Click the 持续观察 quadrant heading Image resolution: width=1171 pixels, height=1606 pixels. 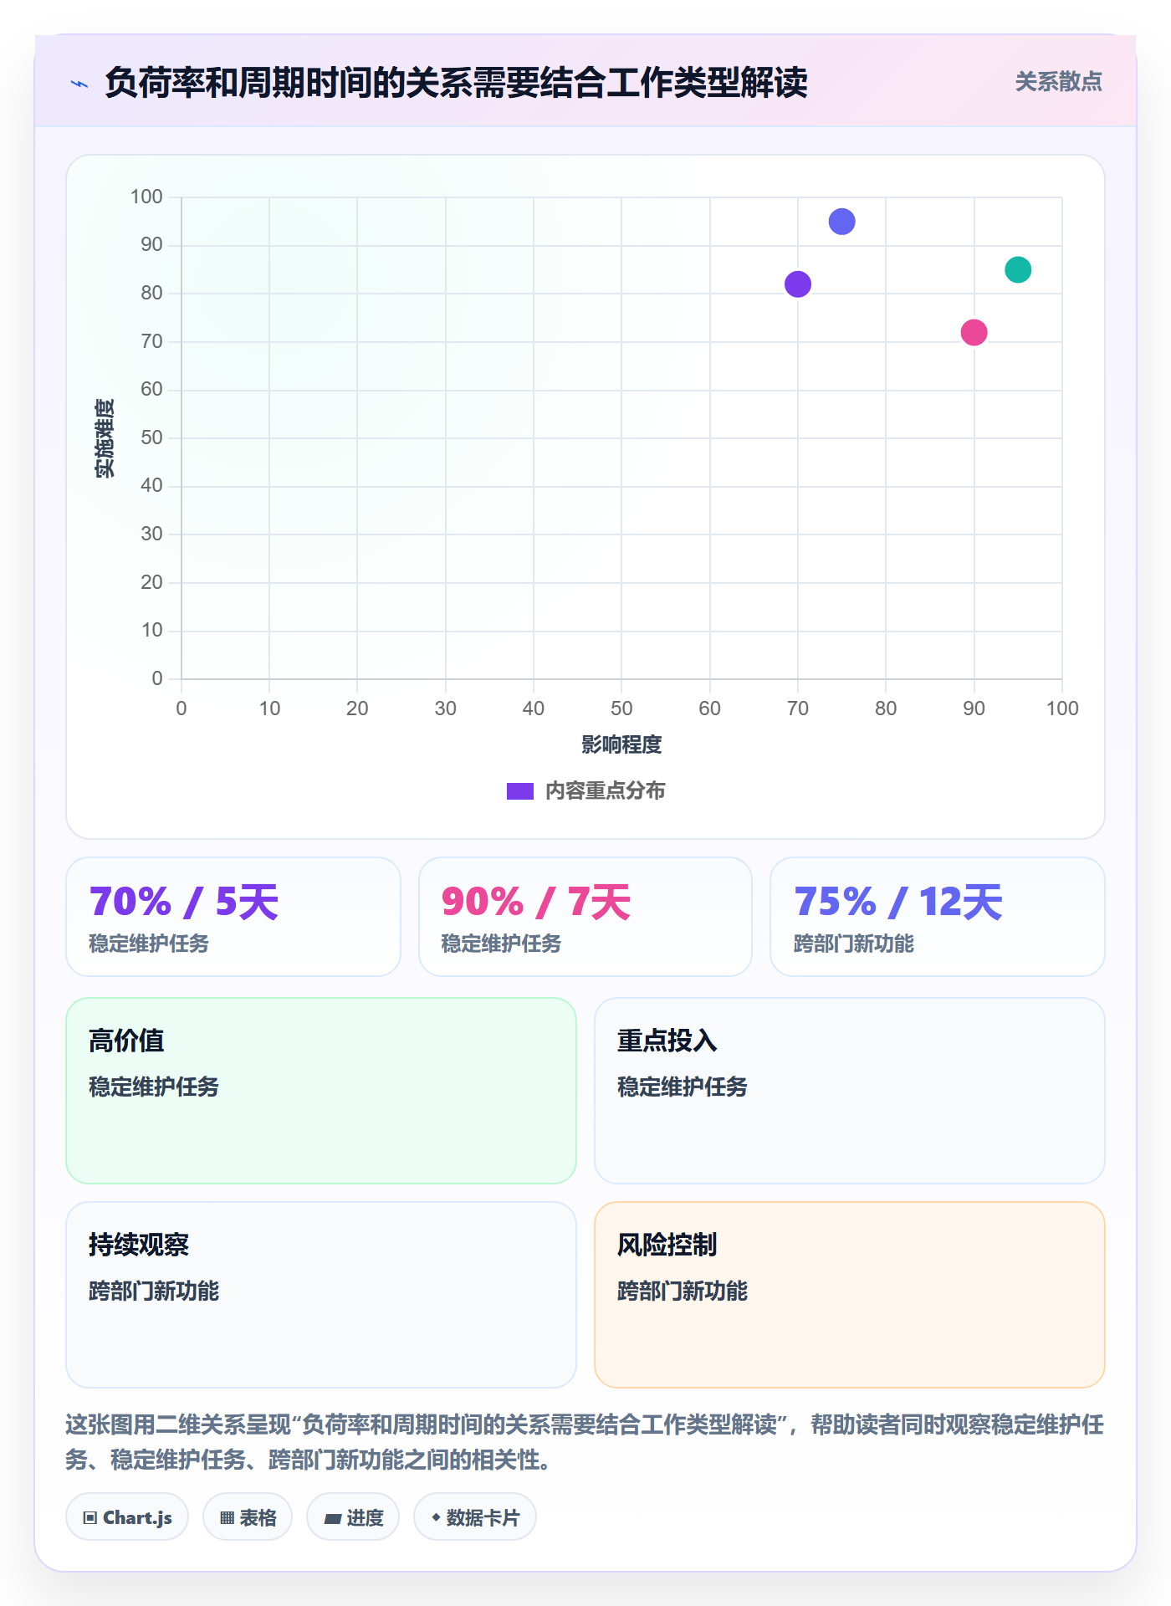tap(139, 1245)
